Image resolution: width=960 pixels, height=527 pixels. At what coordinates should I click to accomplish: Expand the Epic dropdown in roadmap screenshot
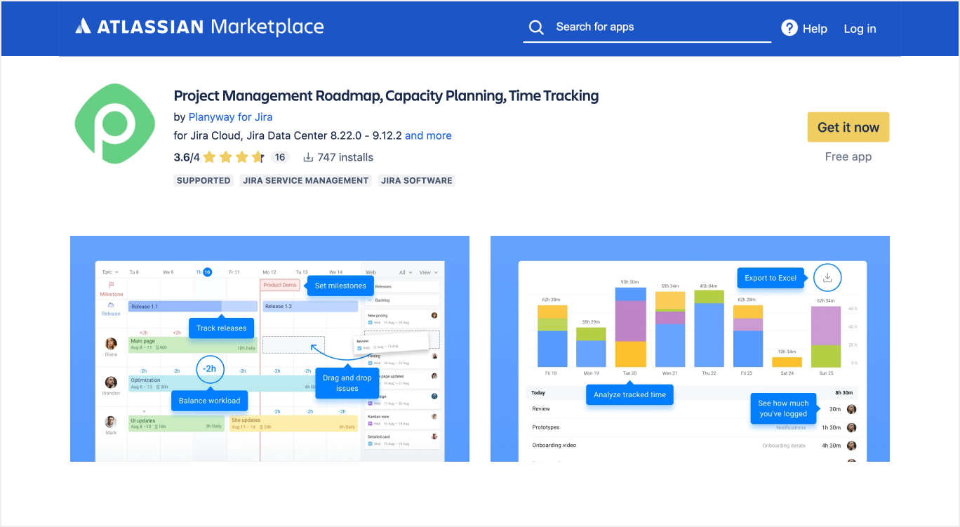110,272
